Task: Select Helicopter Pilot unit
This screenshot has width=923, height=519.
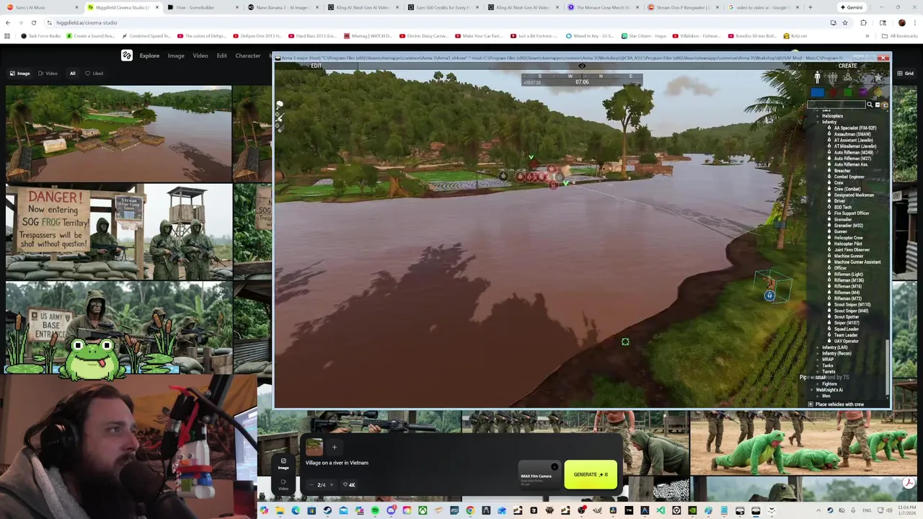Action: pyautogui.click(x=848, y=244)
